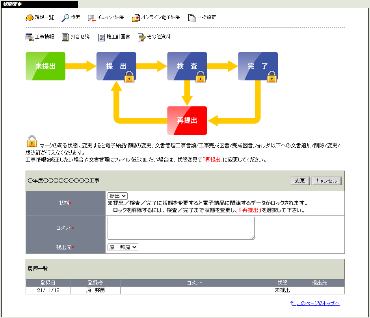This screenshot has height=318, width=370.
Task: Click the ○年度○○○○○○○○○工事 title
Action: coord(64,181)
